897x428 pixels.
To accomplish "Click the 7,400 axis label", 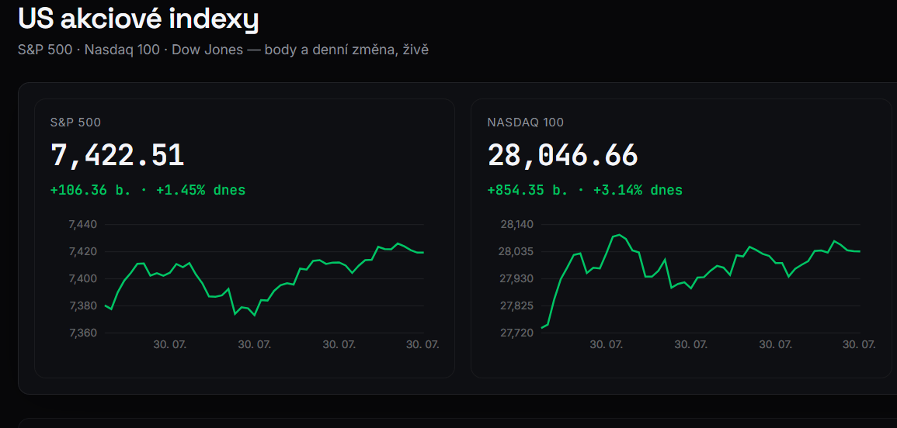I will click(x=83, y=279).
